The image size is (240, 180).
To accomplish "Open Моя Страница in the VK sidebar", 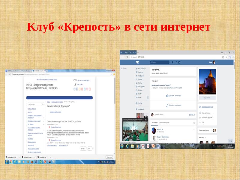I will [x=141, y=69].
